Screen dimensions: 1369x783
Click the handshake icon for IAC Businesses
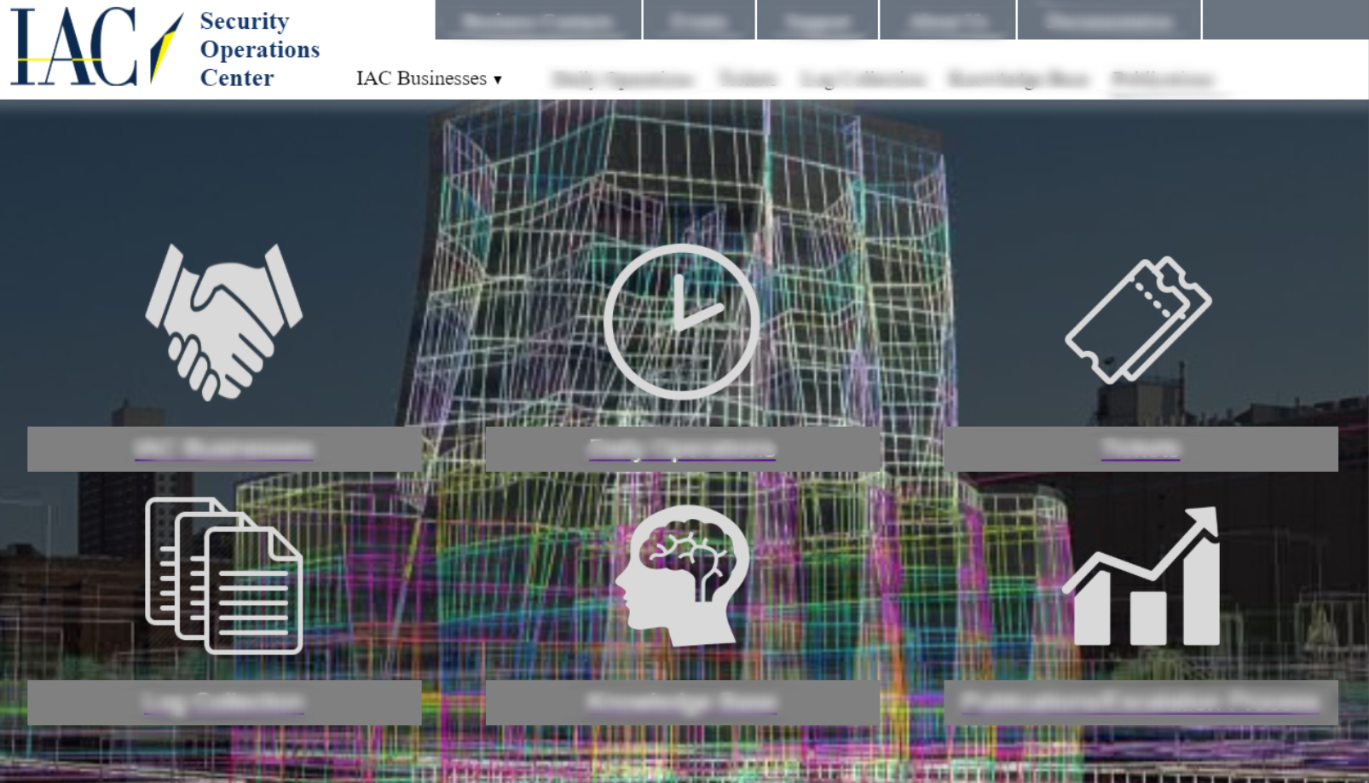point(224,322)
